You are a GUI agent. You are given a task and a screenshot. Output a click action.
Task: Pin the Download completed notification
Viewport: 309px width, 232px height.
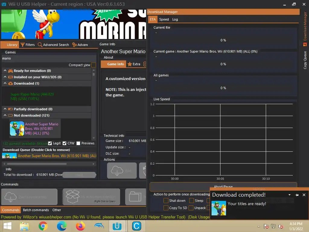297,195
